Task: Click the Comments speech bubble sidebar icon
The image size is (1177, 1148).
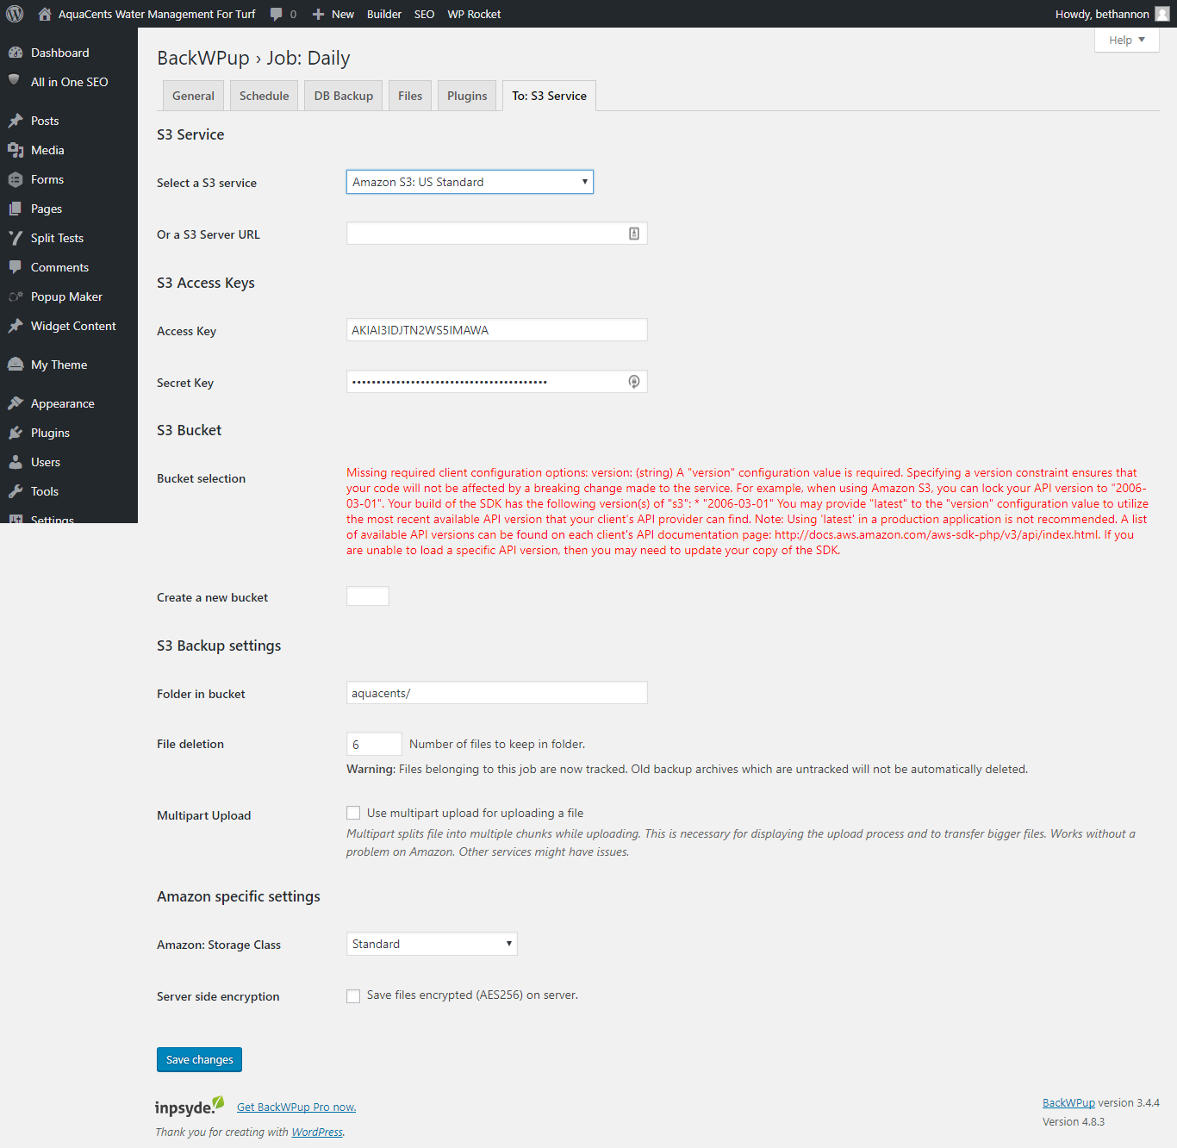Action: point(16,267)
